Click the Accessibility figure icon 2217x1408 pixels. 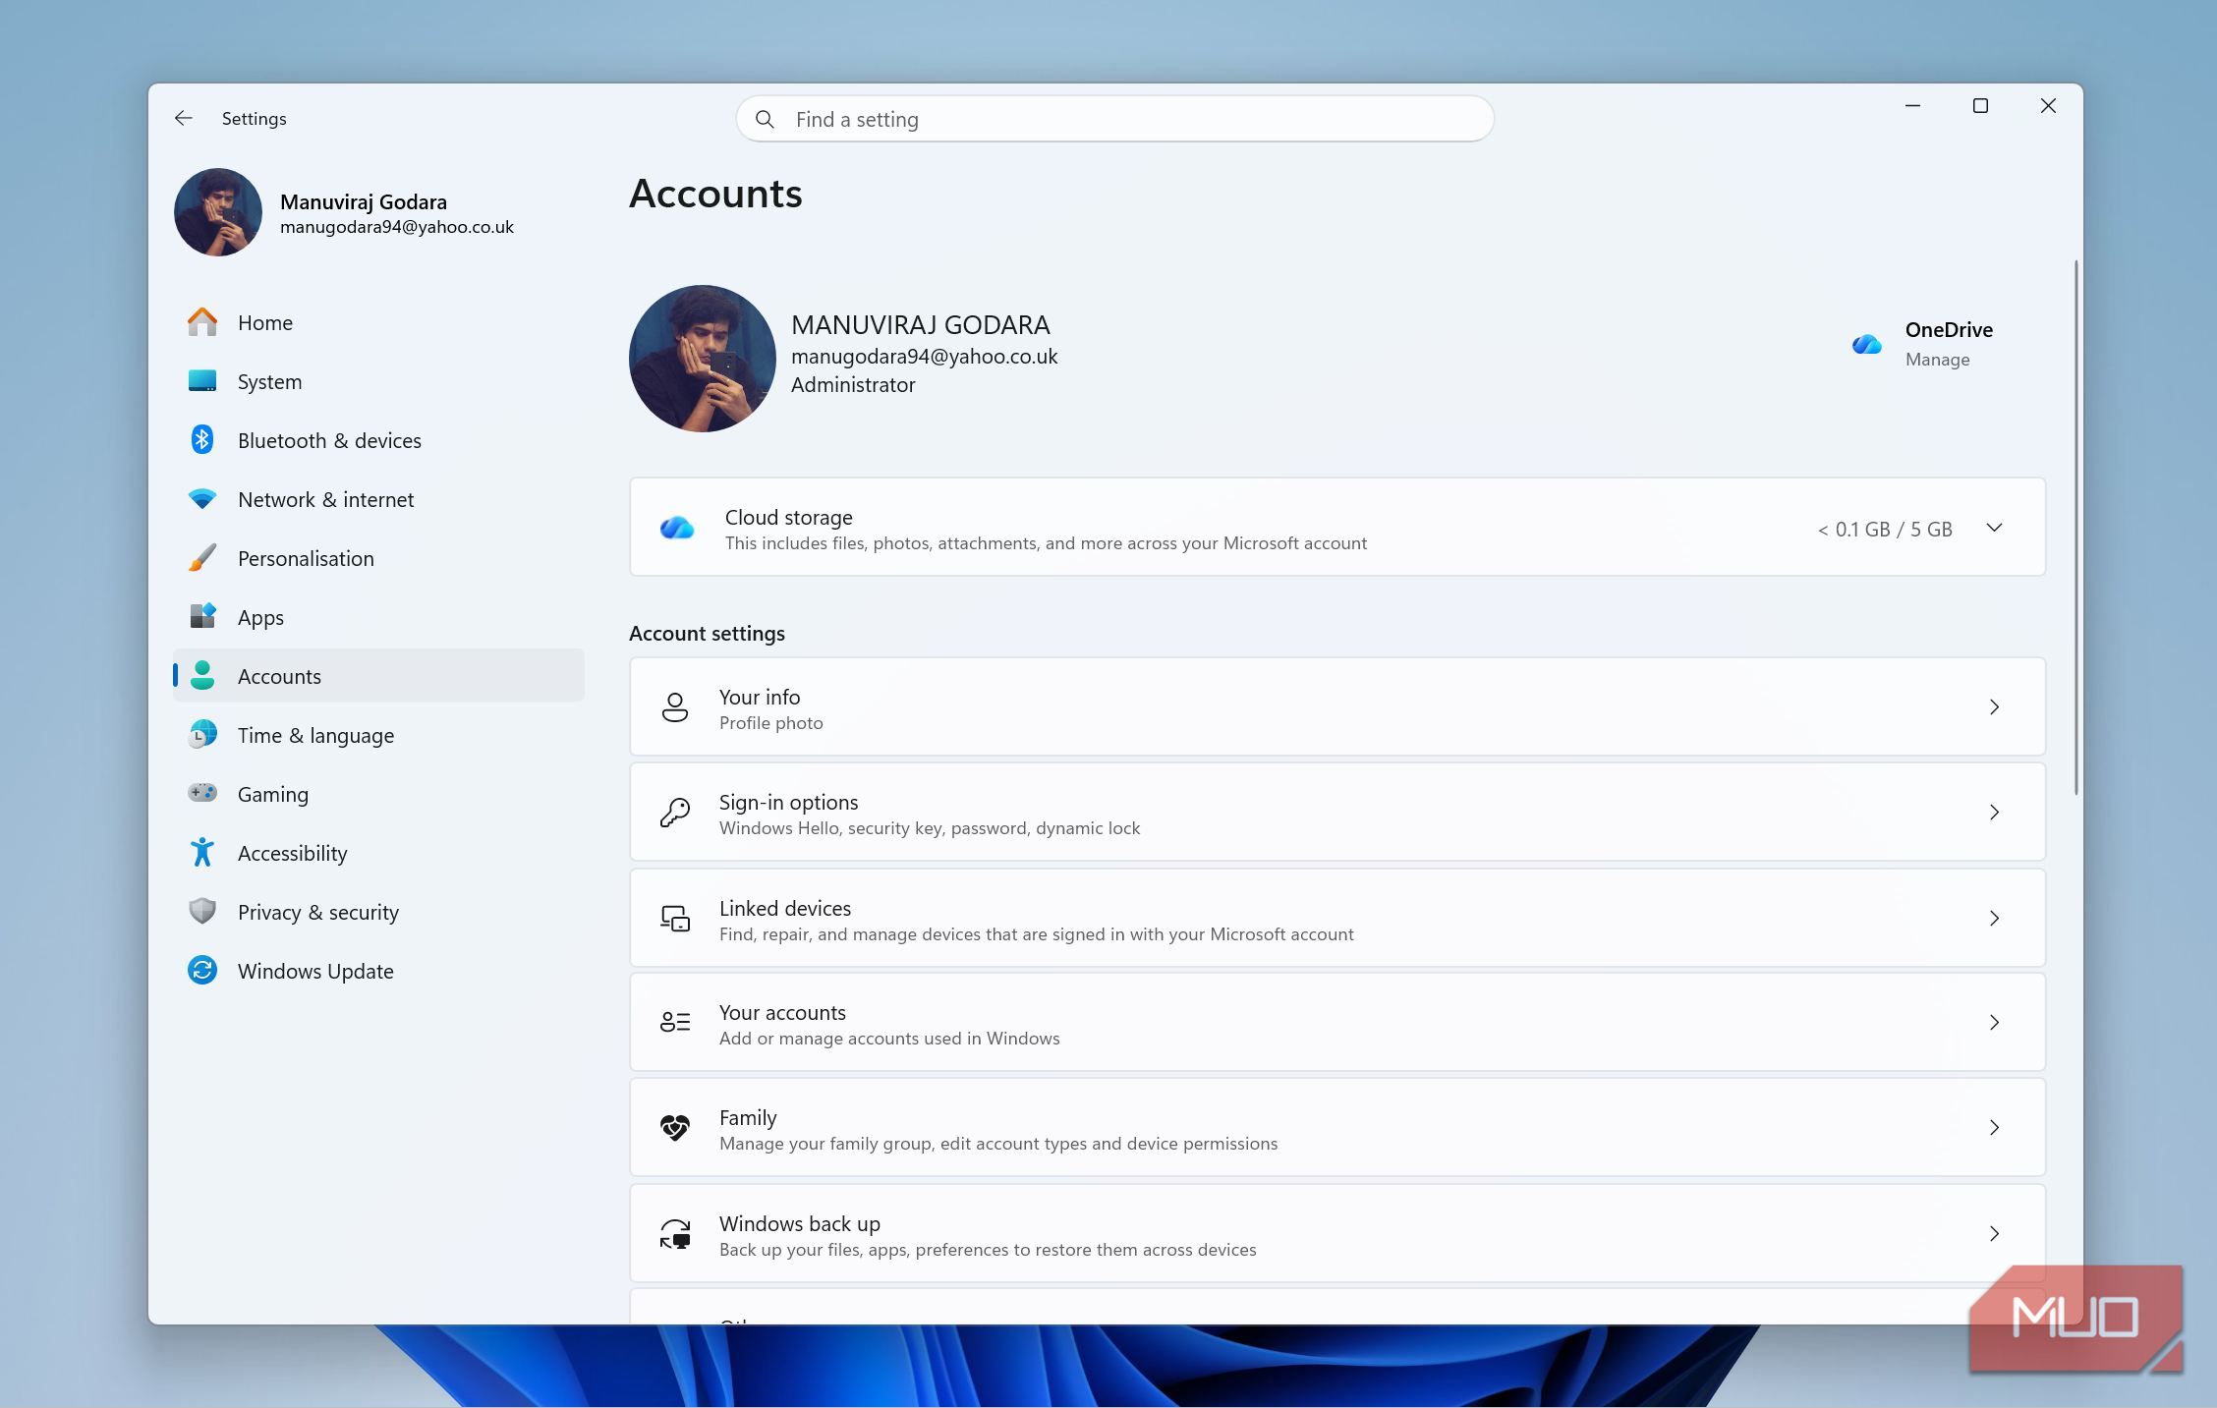(x=202, y=852)
